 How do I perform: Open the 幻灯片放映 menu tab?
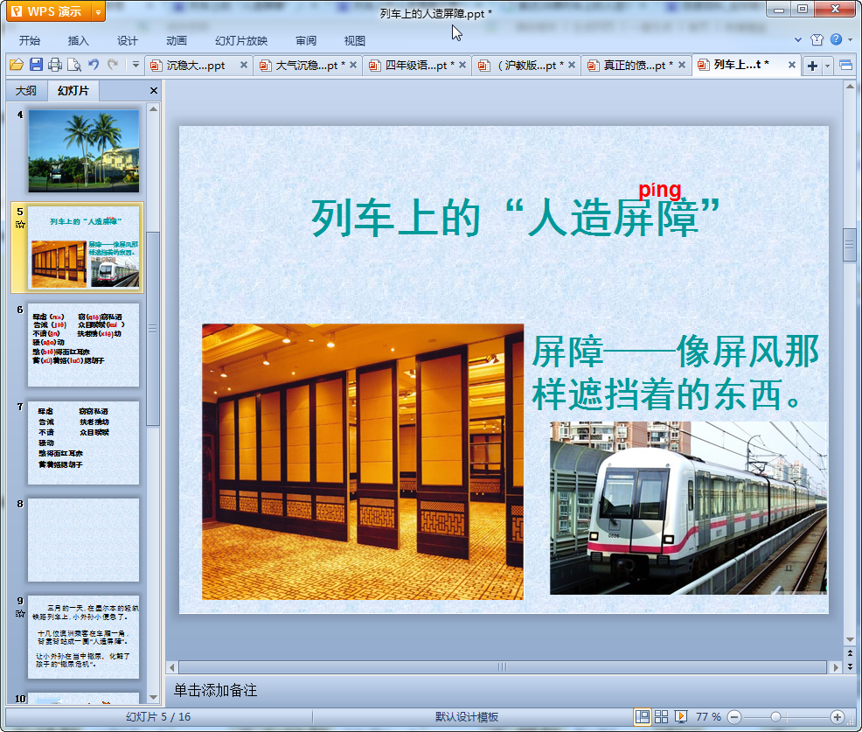click(x=241, y=41)
